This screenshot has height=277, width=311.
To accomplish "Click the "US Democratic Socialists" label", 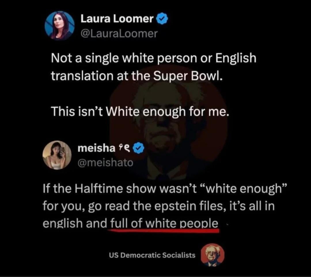I will click(152, 255).
